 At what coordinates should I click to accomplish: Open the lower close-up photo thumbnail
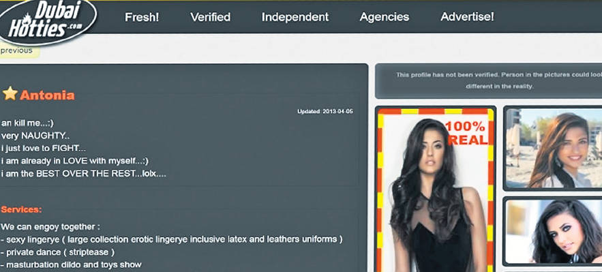click(553, 231)
